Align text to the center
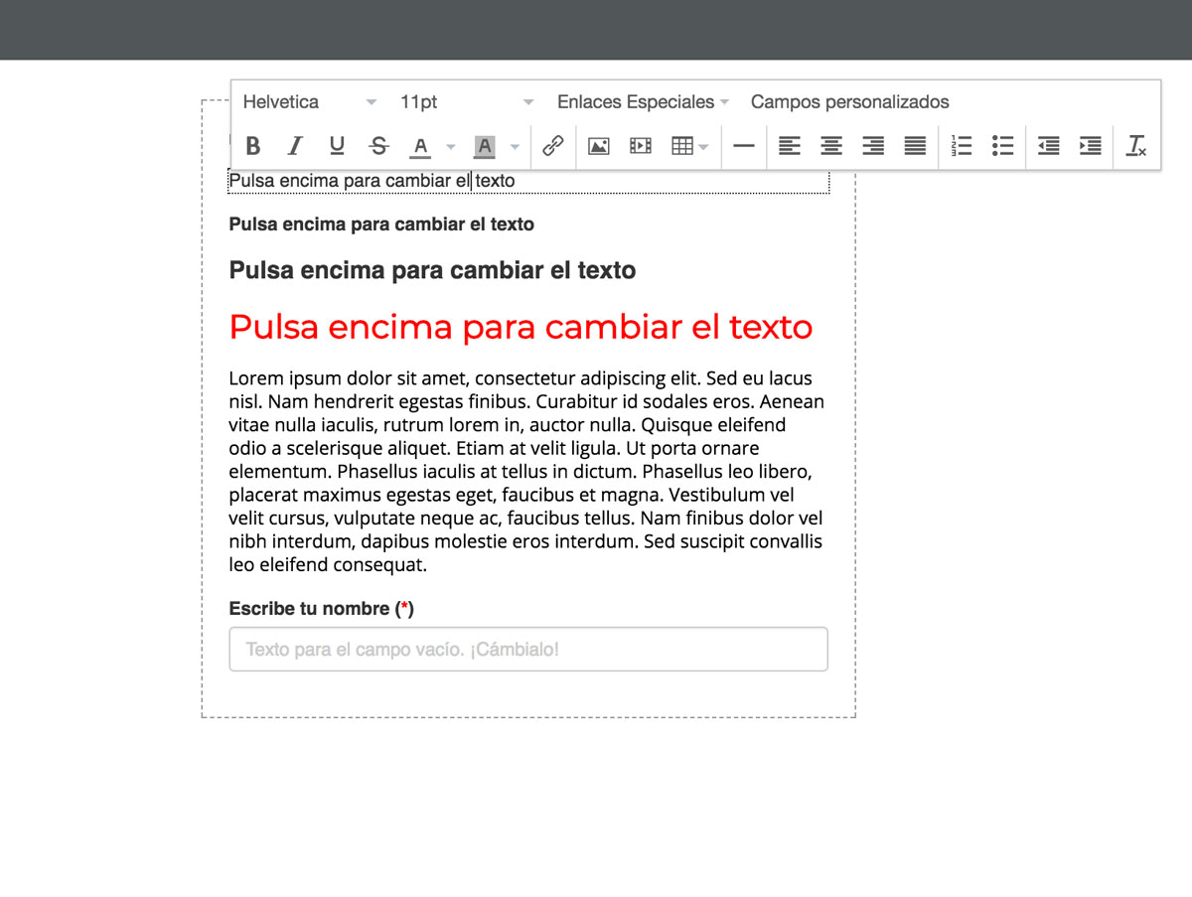 [x=831, y=146]
